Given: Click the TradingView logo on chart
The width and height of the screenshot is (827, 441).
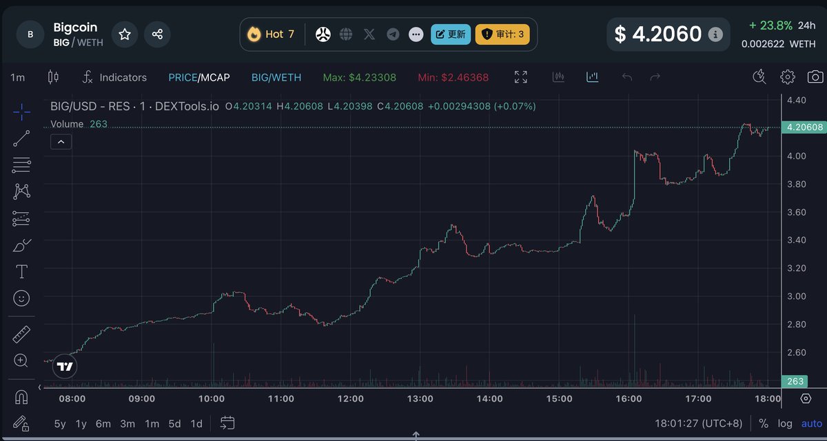Looking at the screenshot, I should tap(65, 367).
